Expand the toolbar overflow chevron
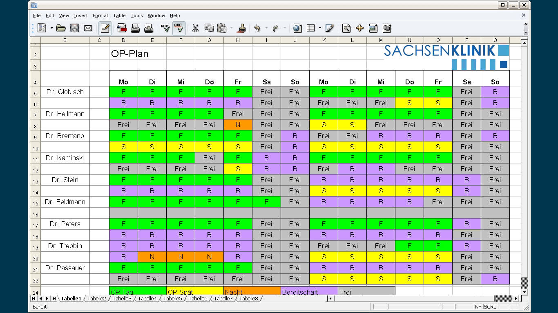This screenshot has height=313, width=558. coord(526,24)
